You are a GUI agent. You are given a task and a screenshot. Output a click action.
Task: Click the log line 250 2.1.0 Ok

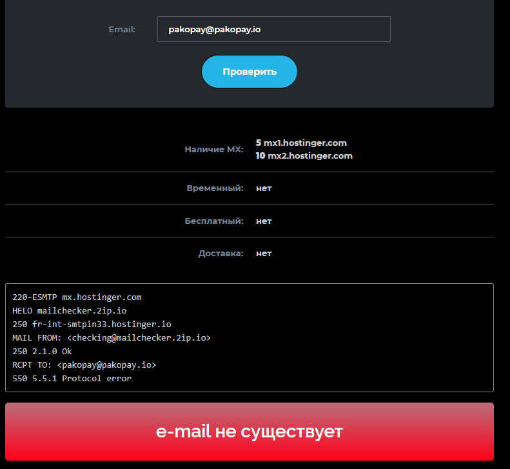tap(43, 352)
